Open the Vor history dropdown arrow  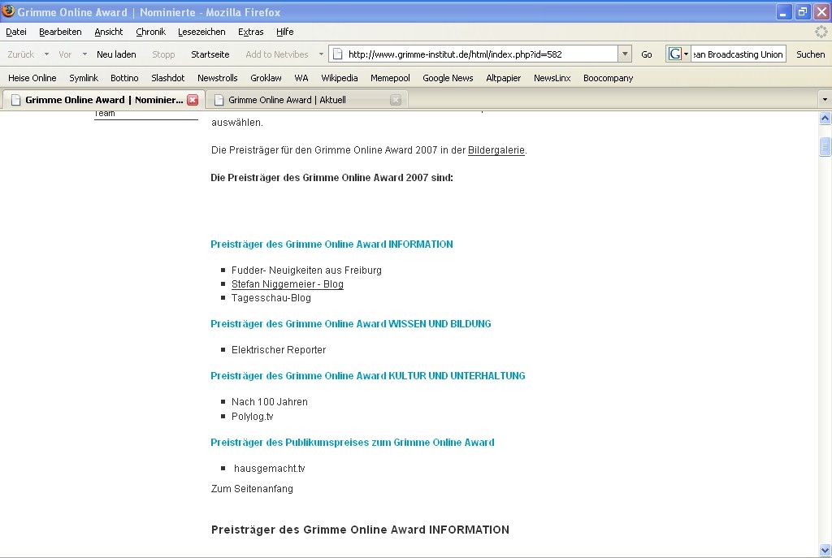(84, 54)
